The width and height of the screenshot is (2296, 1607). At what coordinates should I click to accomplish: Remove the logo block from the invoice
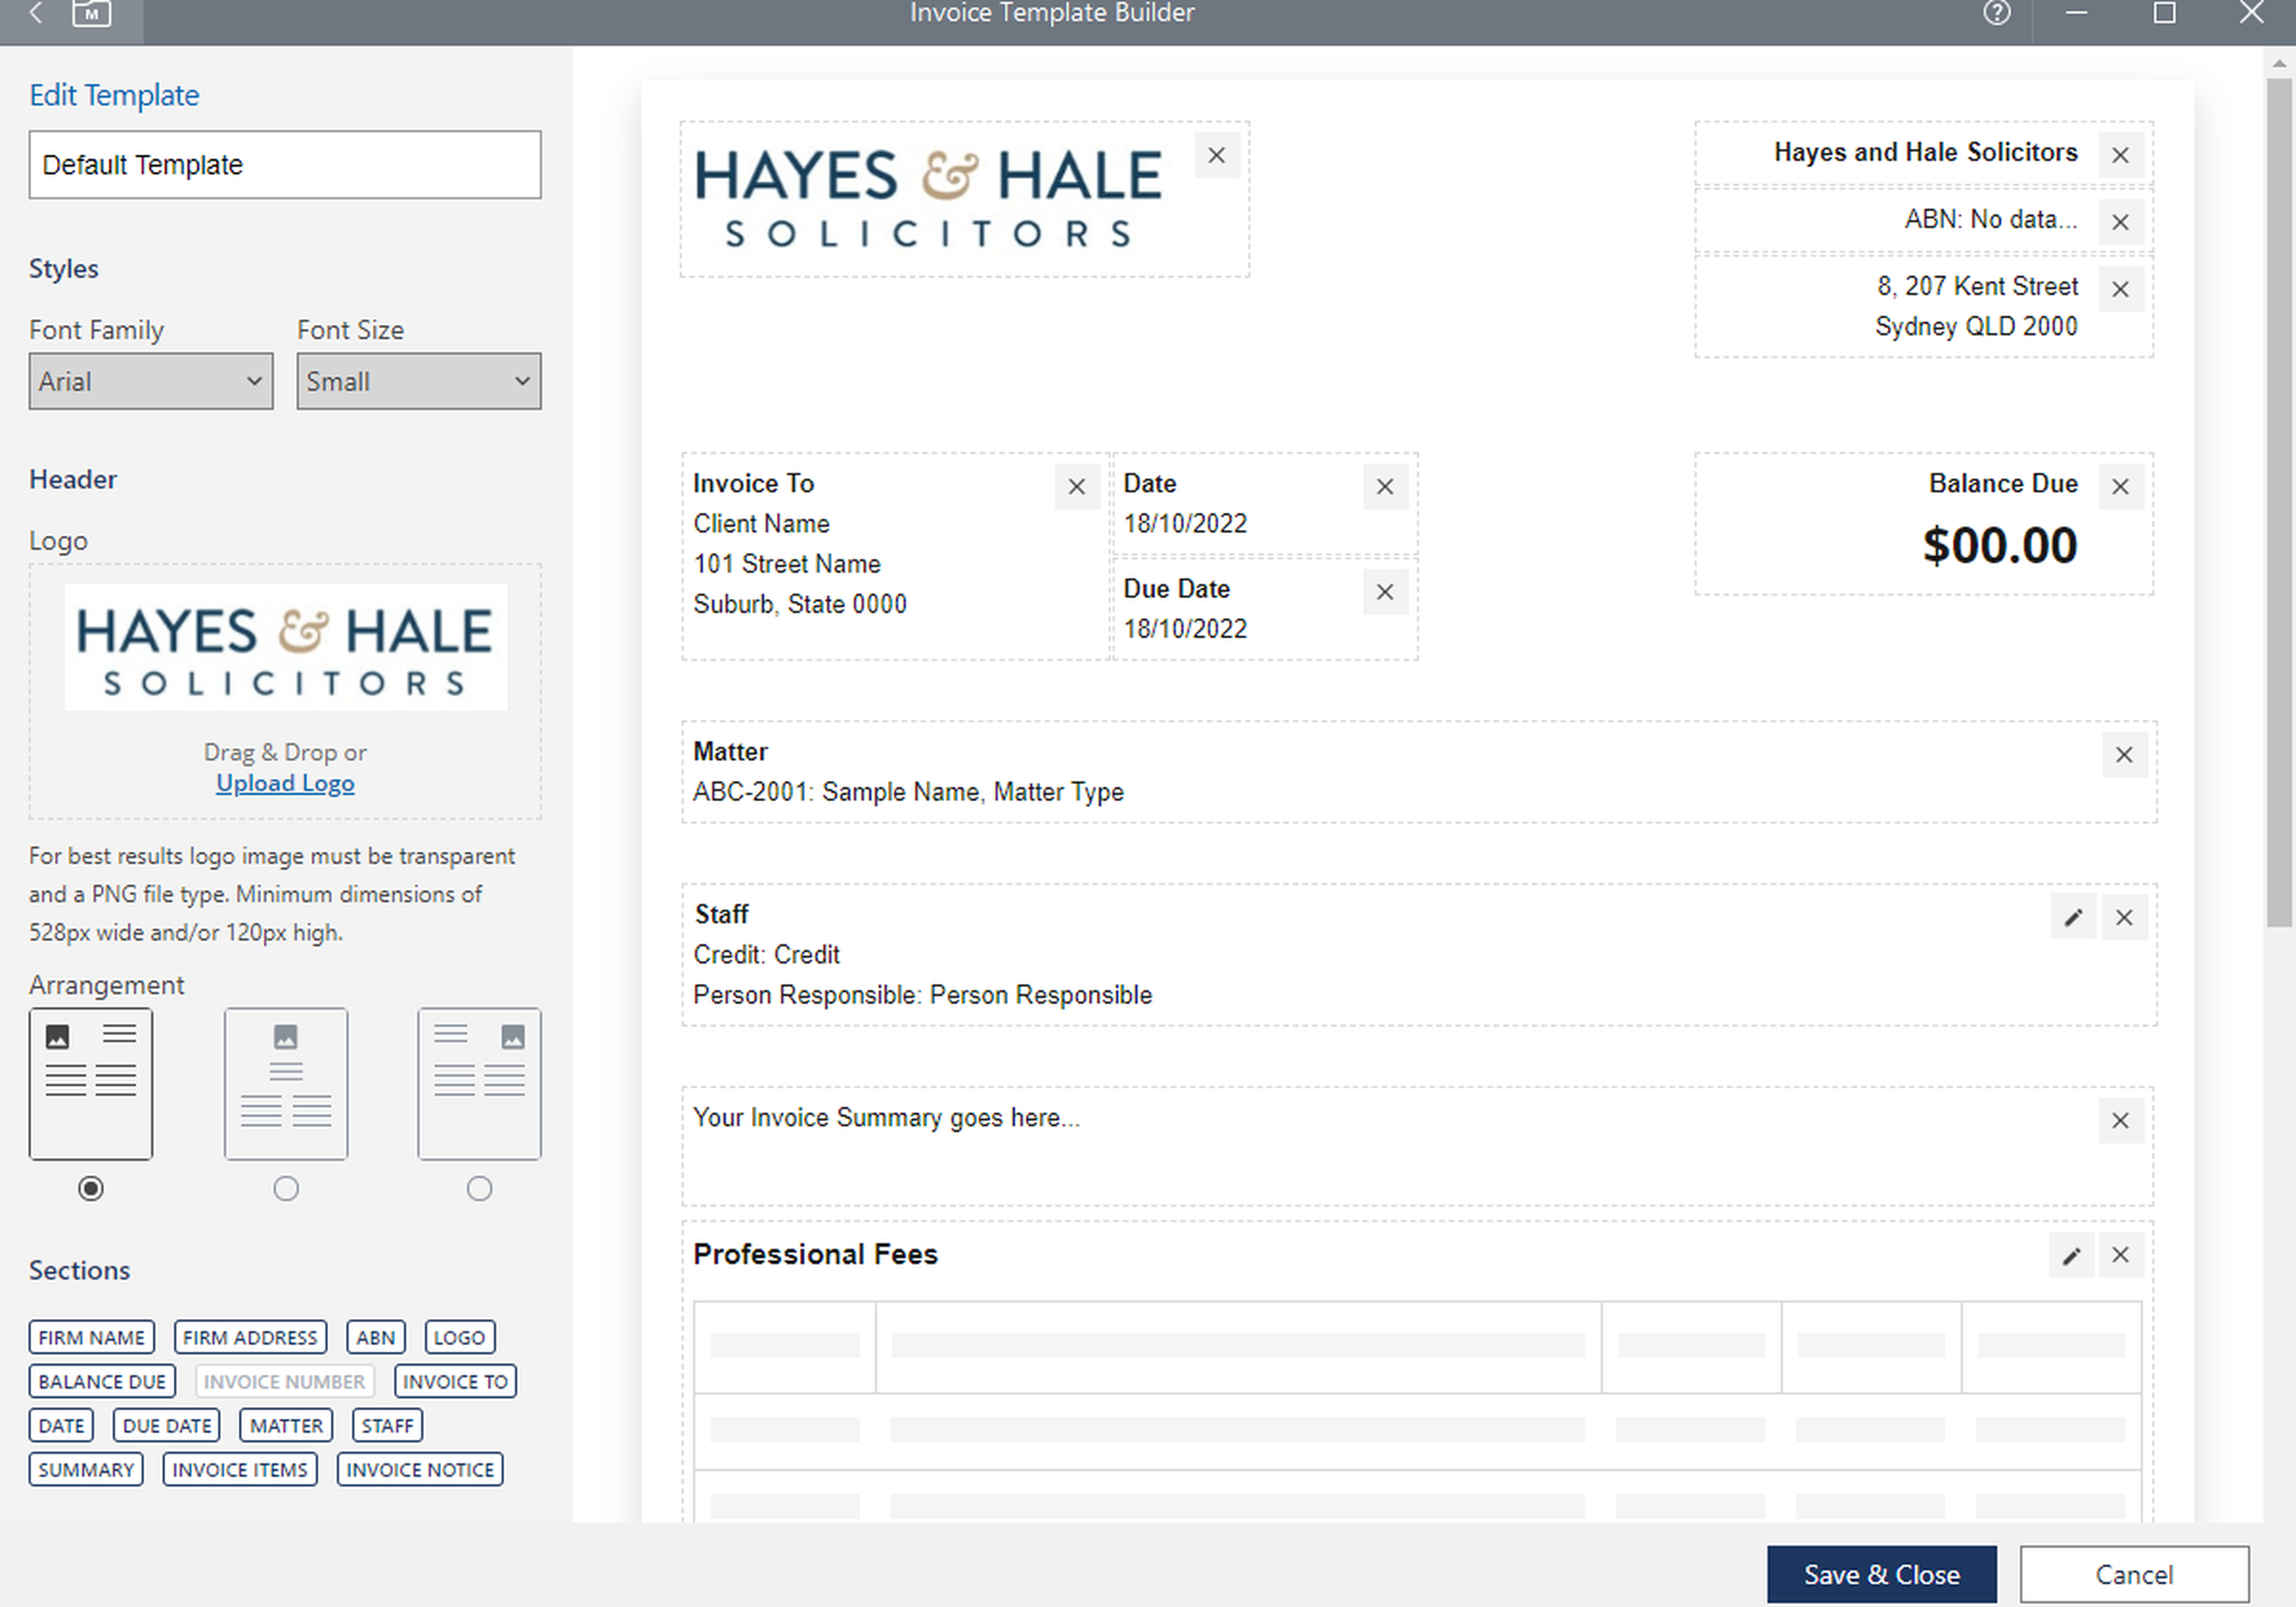[1216, 156]
